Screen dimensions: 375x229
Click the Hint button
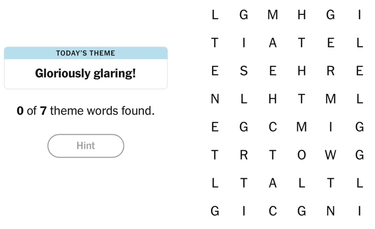coord(86,146)
